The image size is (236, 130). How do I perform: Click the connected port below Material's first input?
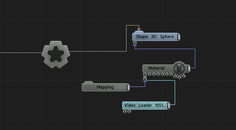[145, 79]
